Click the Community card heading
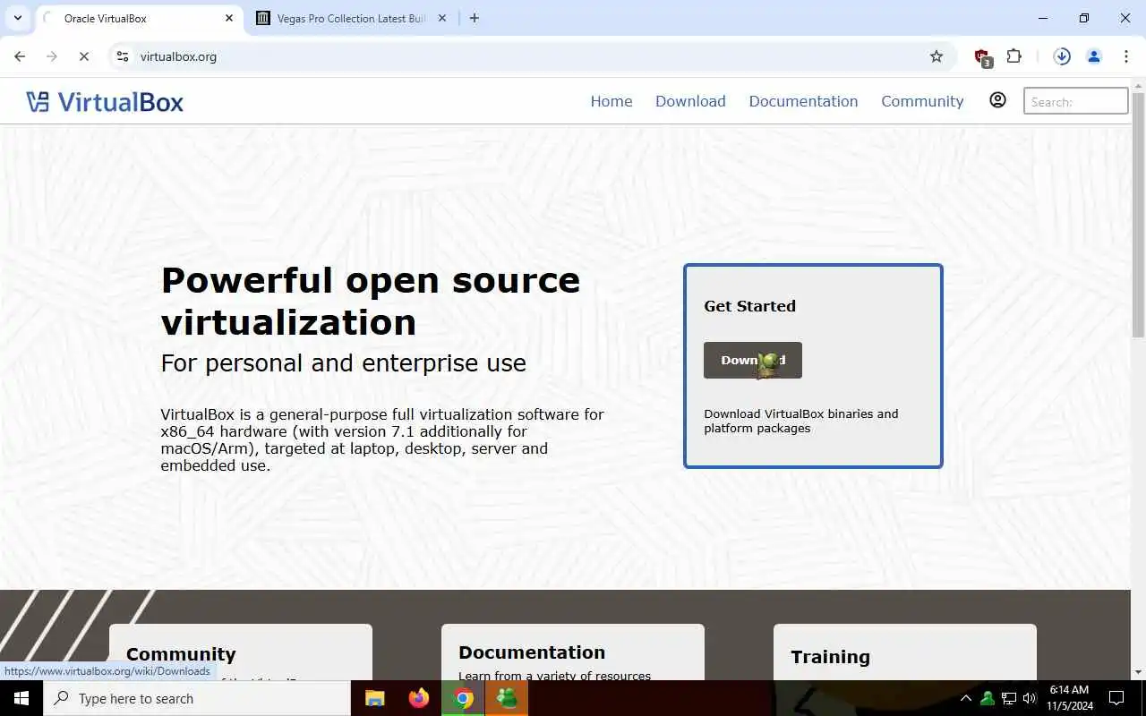Screen dimensions: 1146x716 click(181, 654)
